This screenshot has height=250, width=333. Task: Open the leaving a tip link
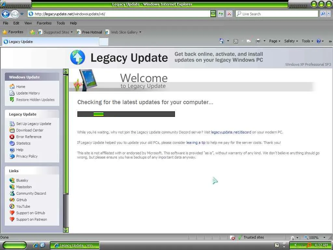click(x=196, y=143)
